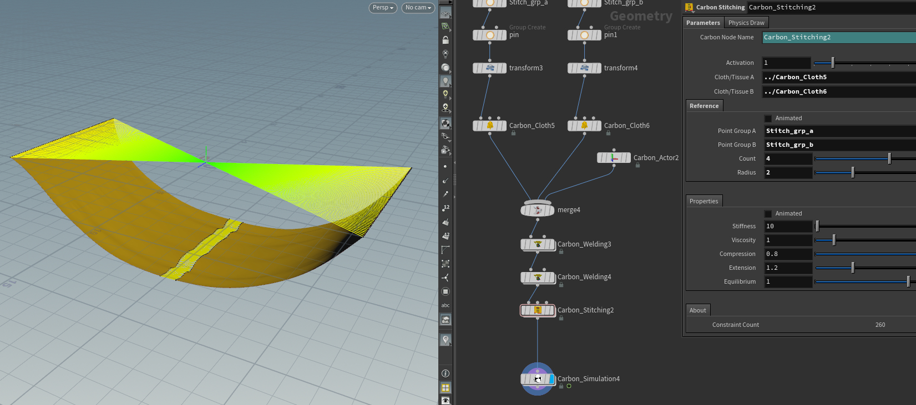Toggle display flag on Carbon_Simulation4 node
The image size is (916, 405).
point(551,379)
